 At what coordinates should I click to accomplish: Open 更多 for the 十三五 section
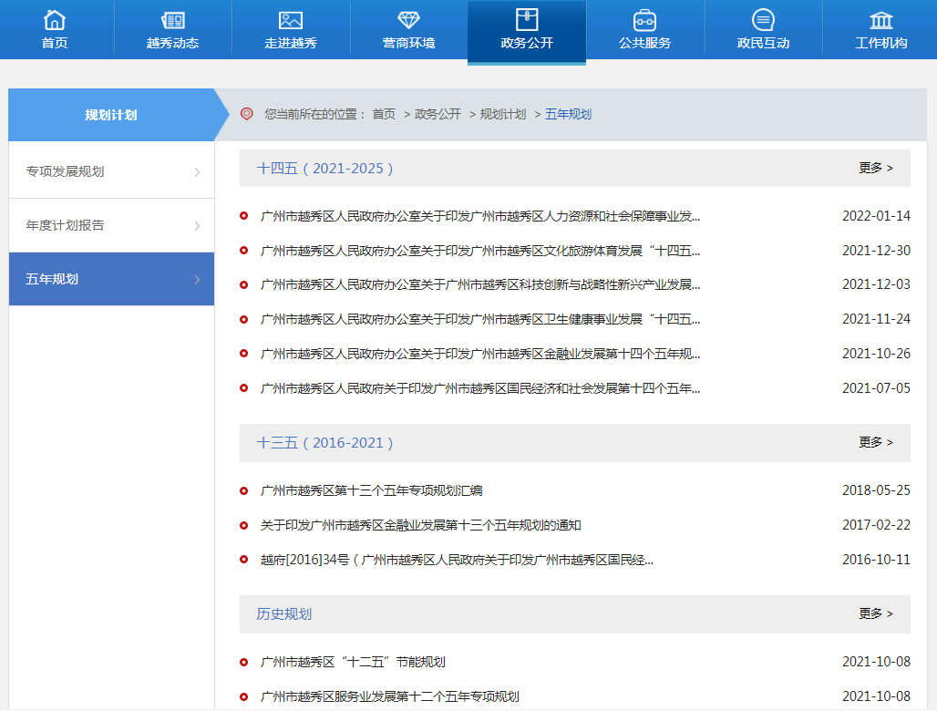click(x=875, y=443)
